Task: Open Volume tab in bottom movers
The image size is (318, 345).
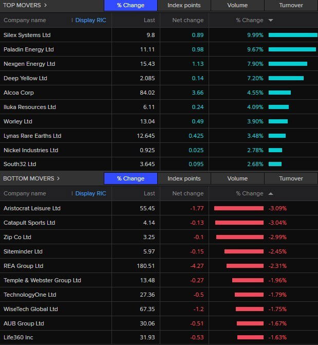Action: coord(237,179)
